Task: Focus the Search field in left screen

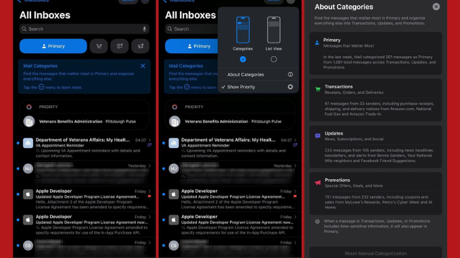Action: (85, 29)
